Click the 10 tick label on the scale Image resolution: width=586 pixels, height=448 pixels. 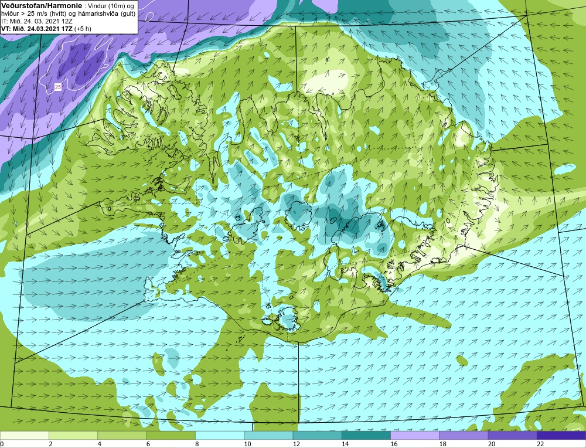point(247,444)
